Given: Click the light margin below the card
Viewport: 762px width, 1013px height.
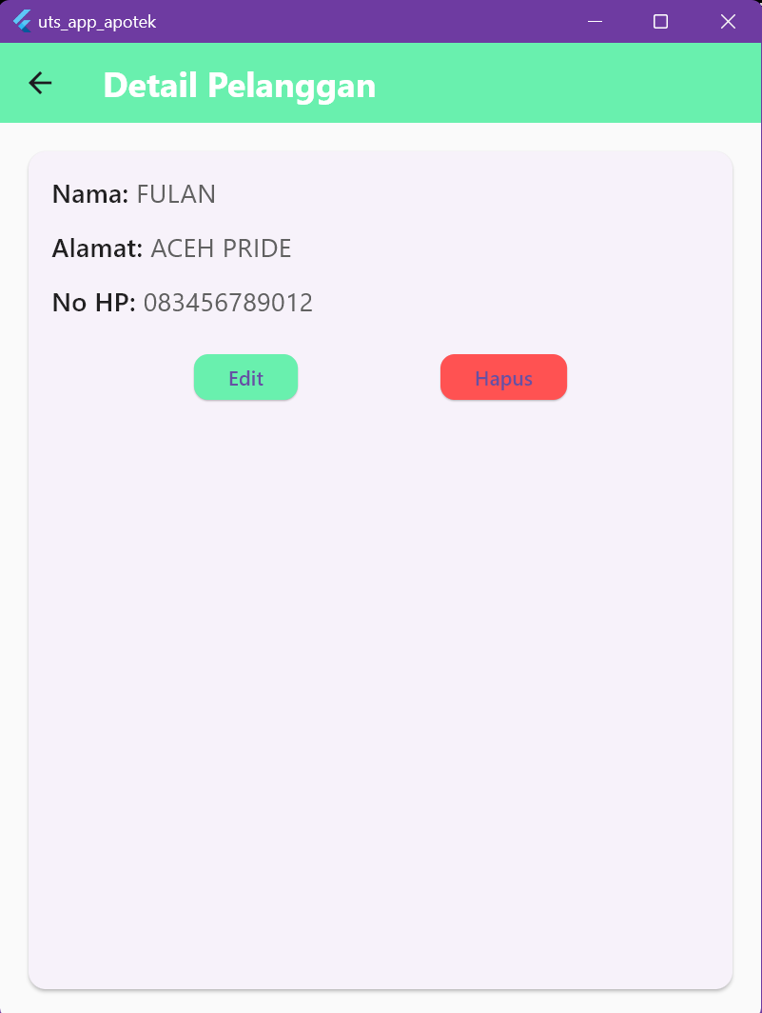Looking at the screenshot, I should pos(381,1002).
